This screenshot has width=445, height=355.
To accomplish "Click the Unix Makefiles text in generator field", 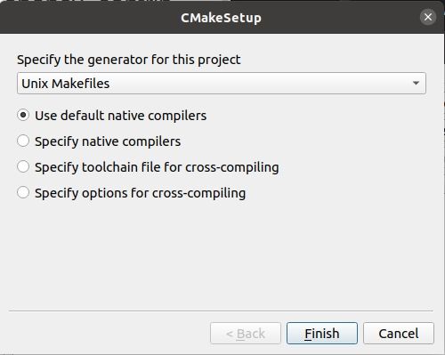I will click(x=66, y=84).
